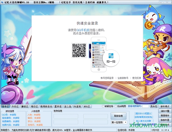Screen dimensions: 172x132
Task: Click the QQ号: 未读取 text
Action: point(9,115)
